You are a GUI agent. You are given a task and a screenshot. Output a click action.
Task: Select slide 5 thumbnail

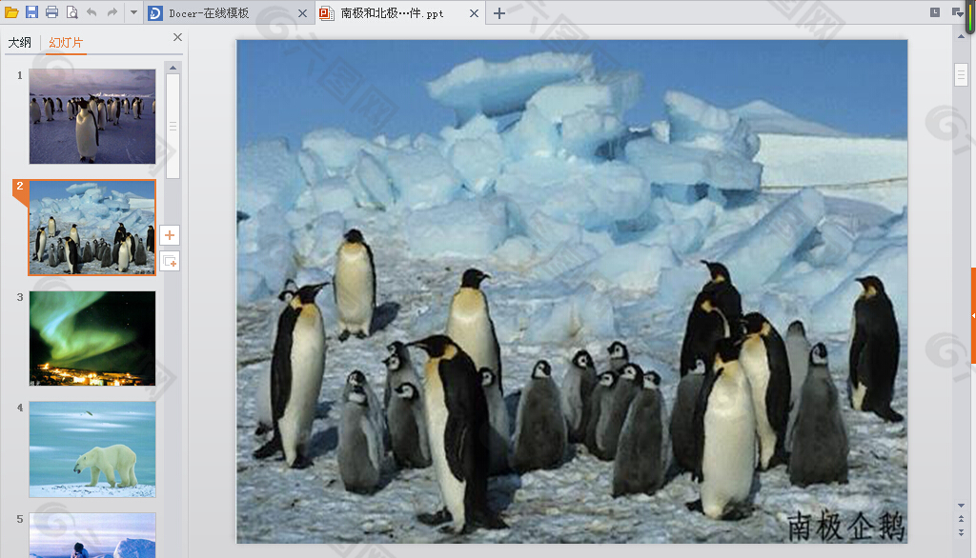(92, 535)
